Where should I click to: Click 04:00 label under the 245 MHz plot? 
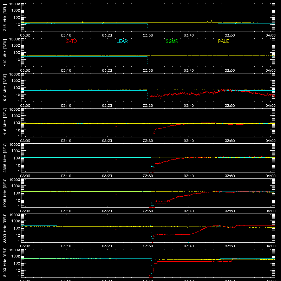pos(270,35)
